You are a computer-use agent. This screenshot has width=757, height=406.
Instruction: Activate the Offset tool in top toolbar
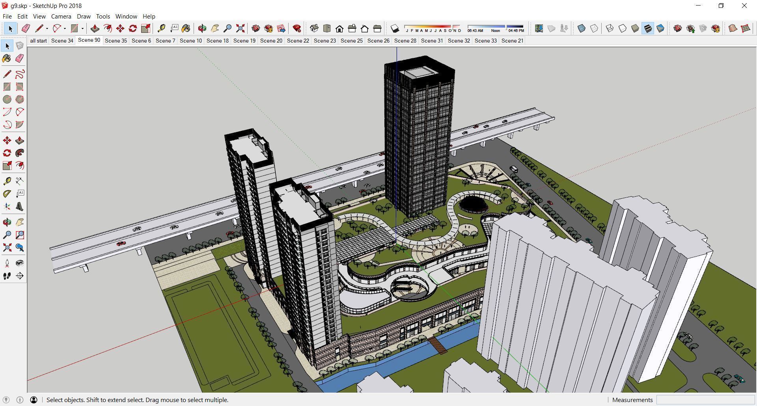coord(108,28)
